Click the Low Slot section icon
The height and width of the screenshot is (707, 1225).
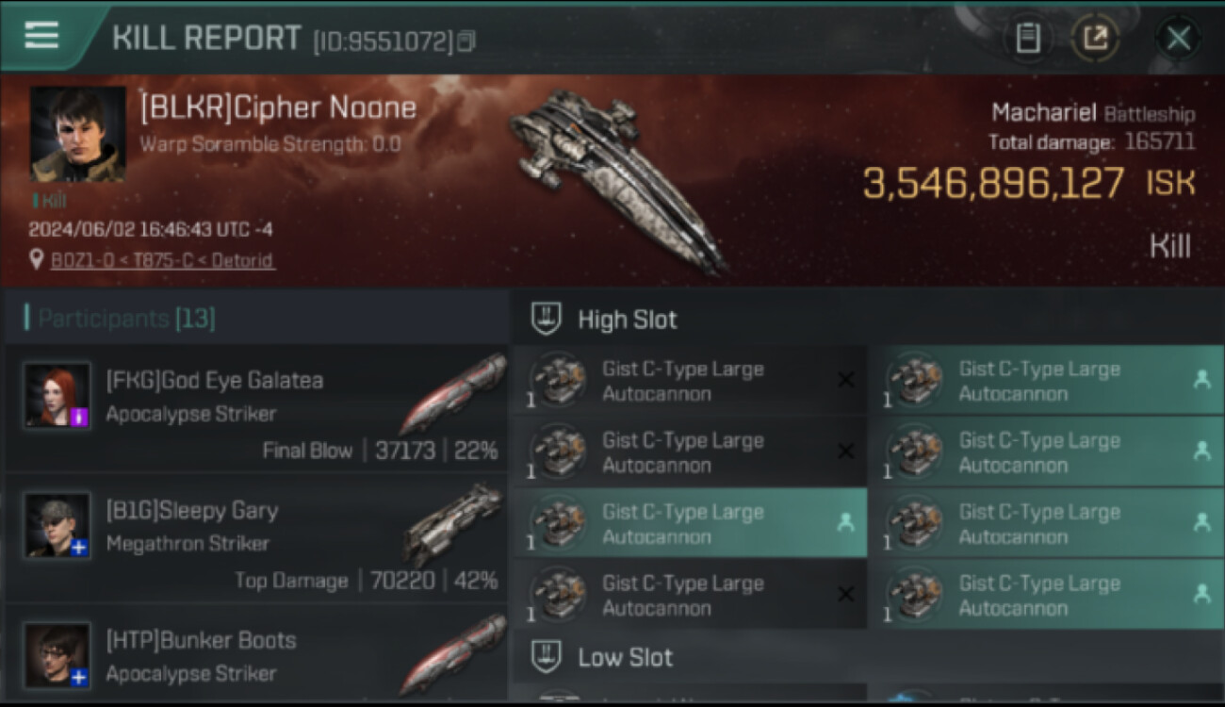point(547,656)
